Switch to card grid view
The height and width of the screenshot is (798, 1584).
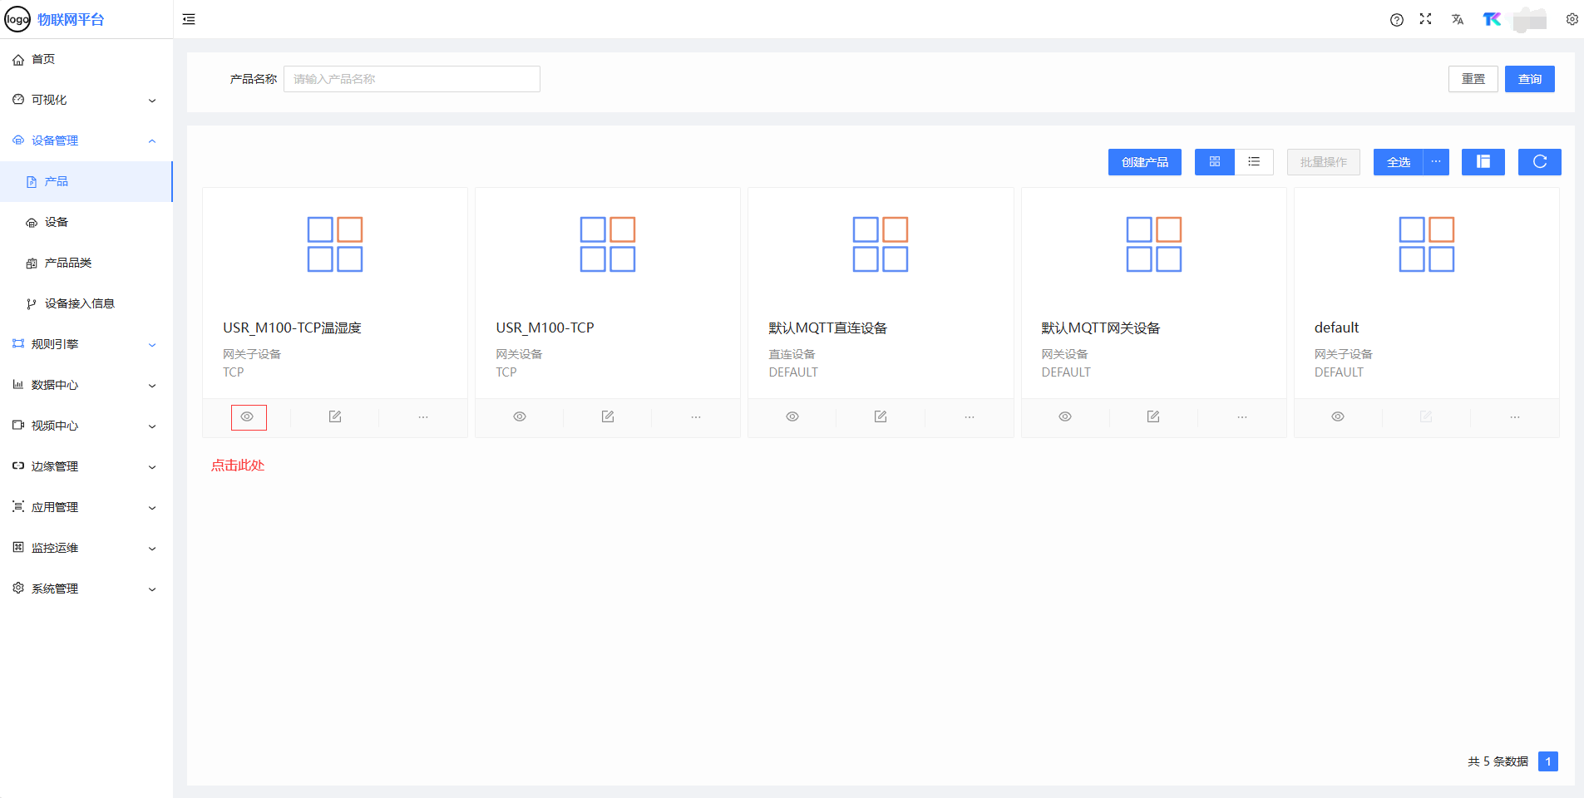click(1215, 162)
